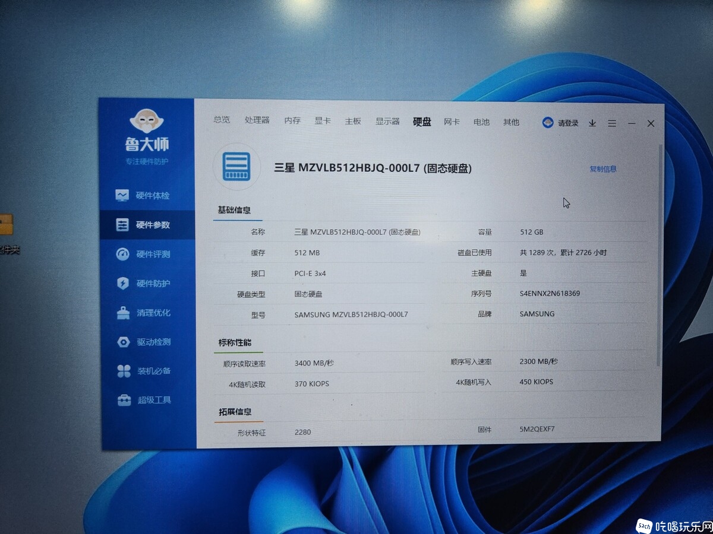Click the 基础信息 section heading
Image resolution: width=713 pixels, height=534 pixels.
coord(234,210)
